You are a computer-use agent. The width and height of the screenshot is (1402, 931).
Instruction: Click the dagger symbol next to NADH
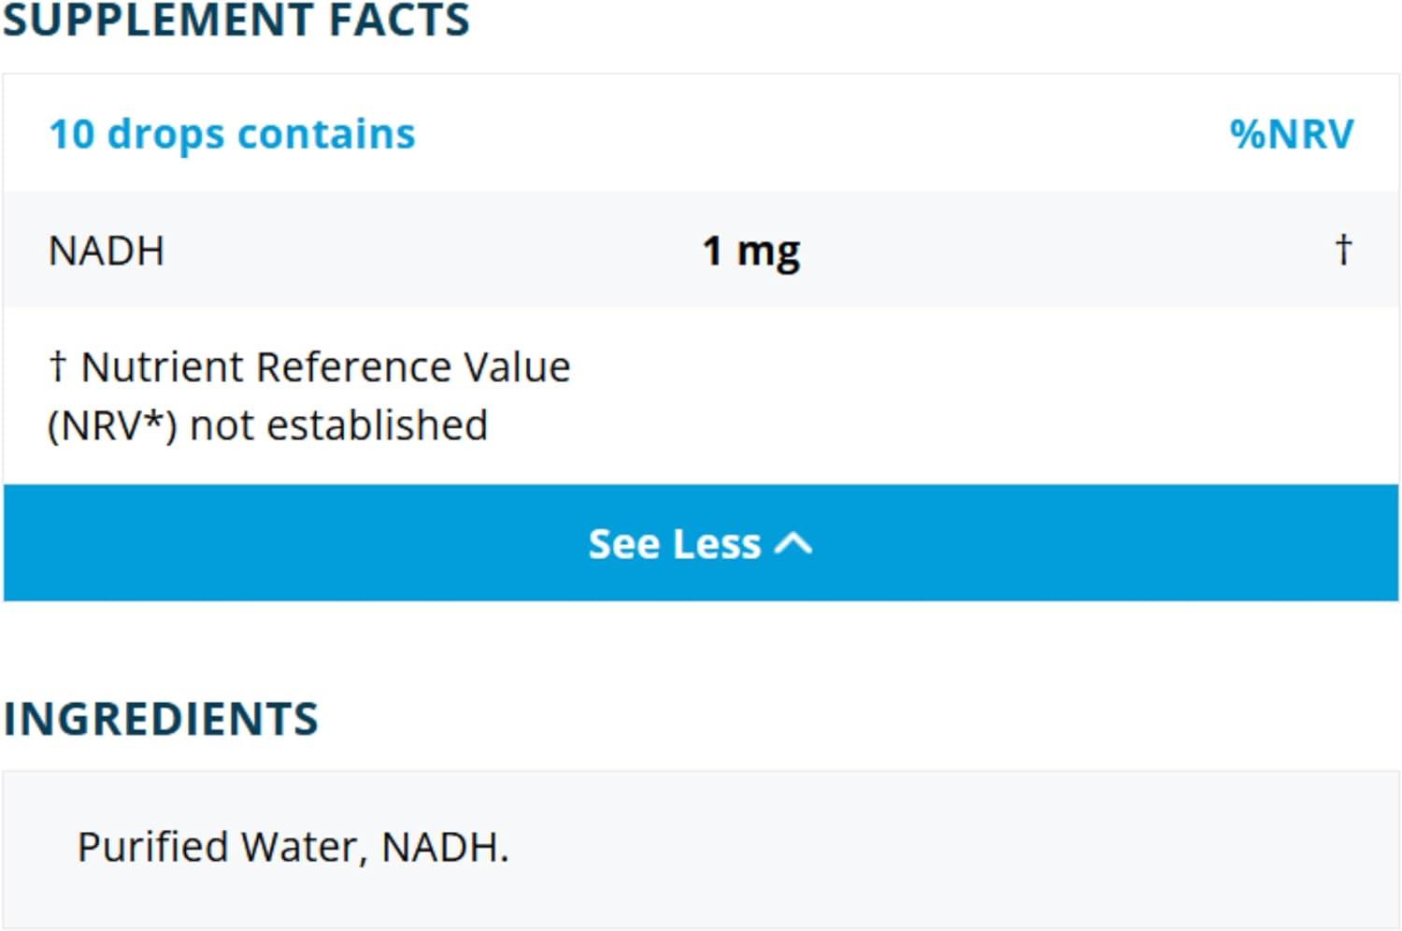[x=1343, y=249]
